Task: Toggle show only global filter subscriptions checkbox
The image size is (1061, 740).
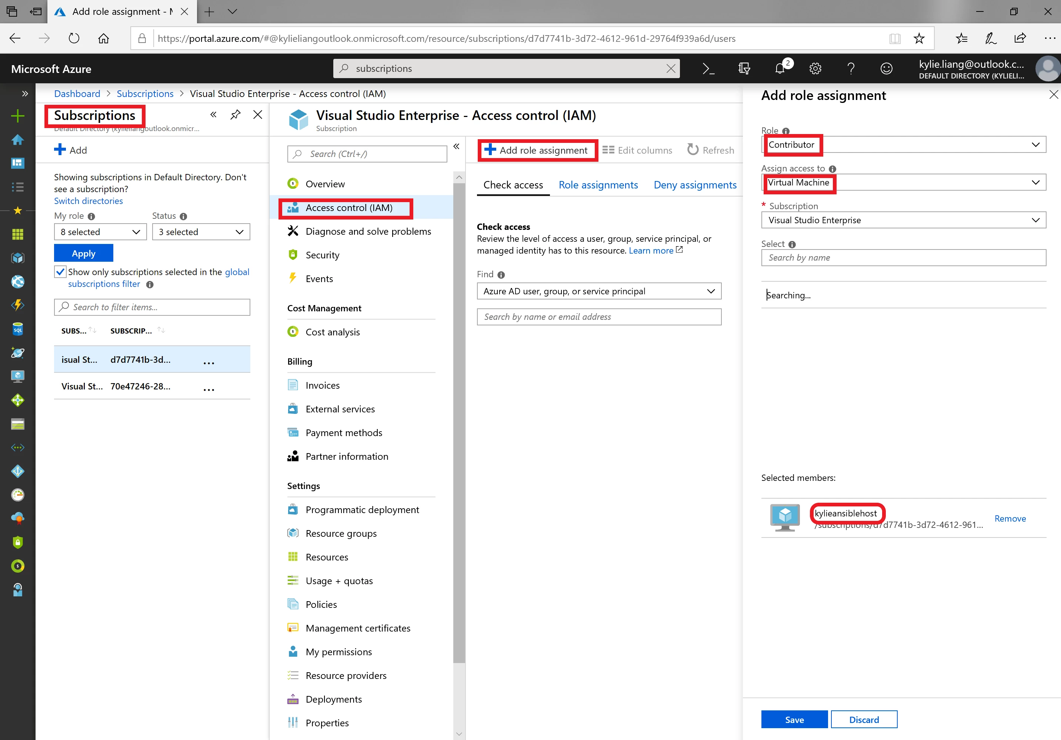Action: tap(60, 272)
